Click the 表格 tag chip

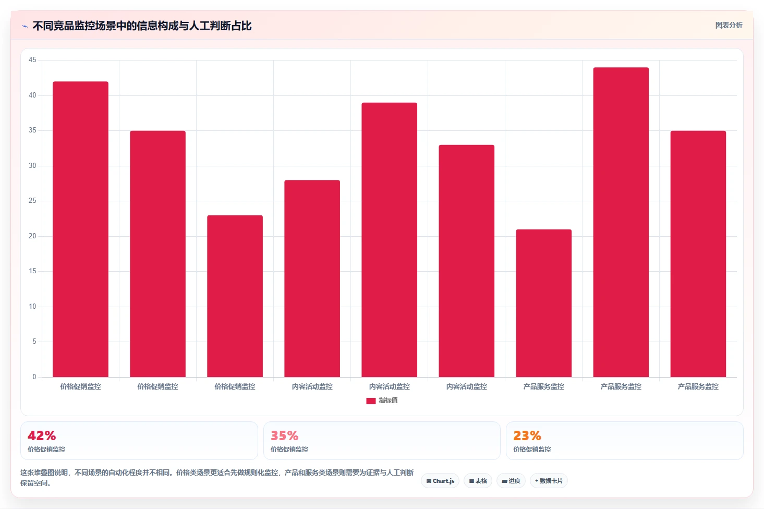click(478, 481)
